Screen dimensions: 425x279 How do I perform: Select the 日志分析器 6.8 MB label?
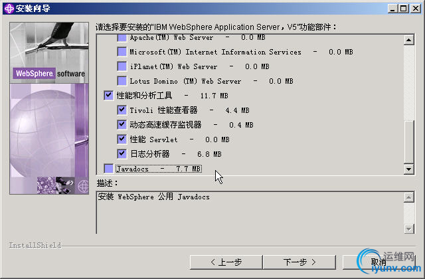tap(175, 154)
